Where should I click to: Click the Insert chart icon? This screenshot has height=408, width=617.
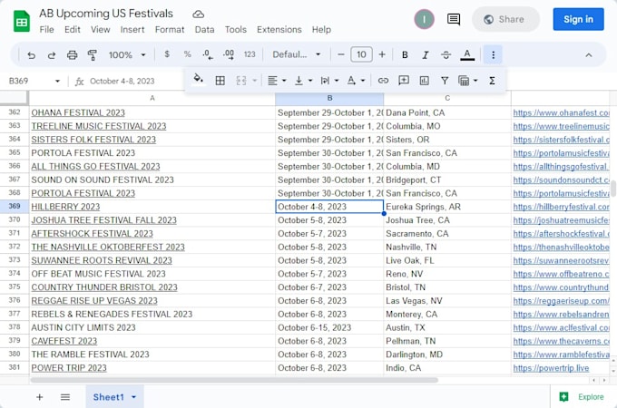click(425, 81)
